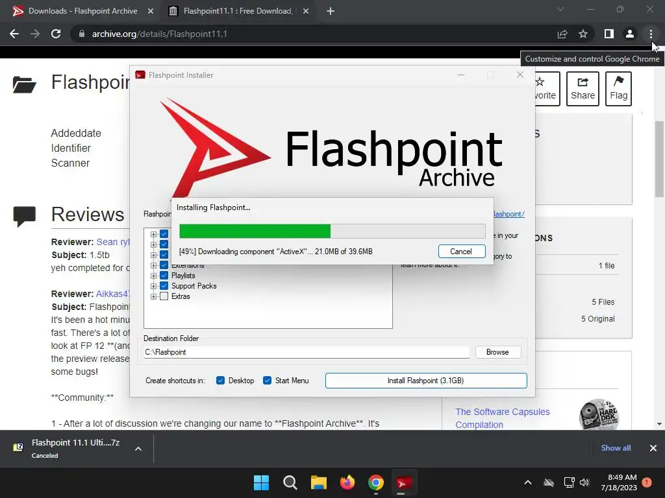
Task: Click the address bar URL field
Action: pos(314,34)
